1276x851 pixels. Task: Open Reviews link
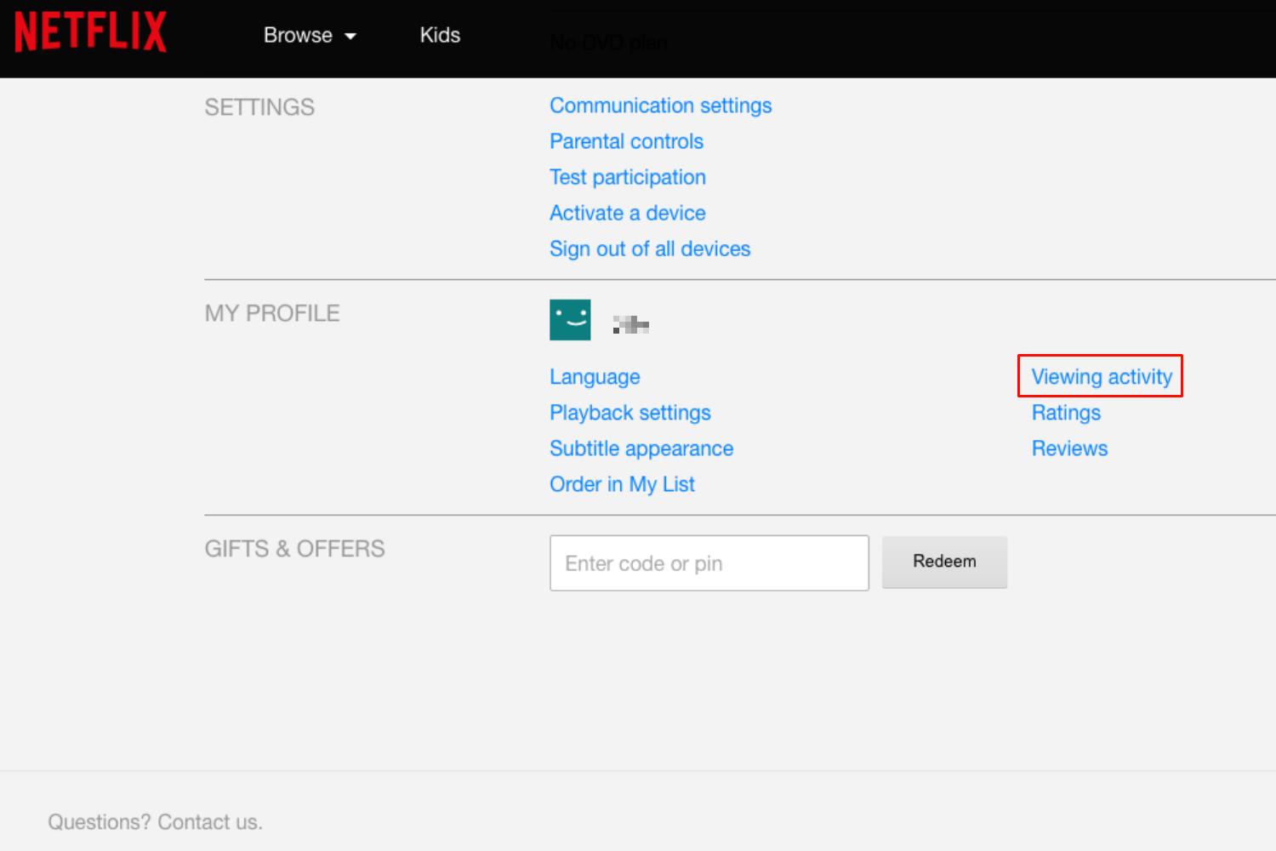1069,448
